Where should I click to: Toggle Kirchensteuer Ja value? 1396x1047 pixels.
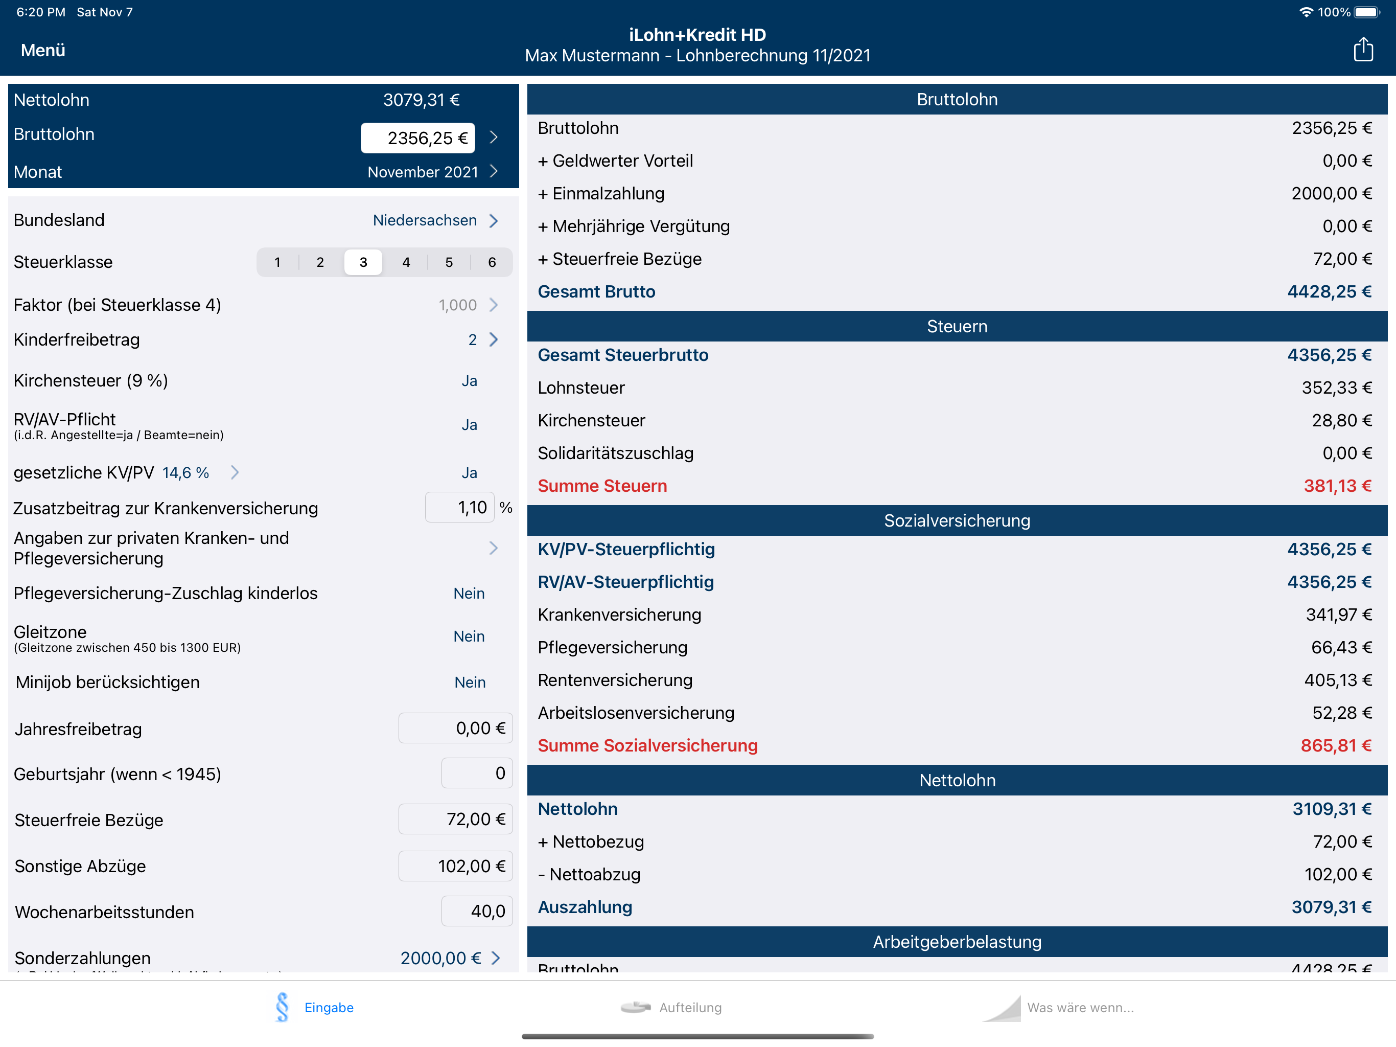tap(469, 381)
